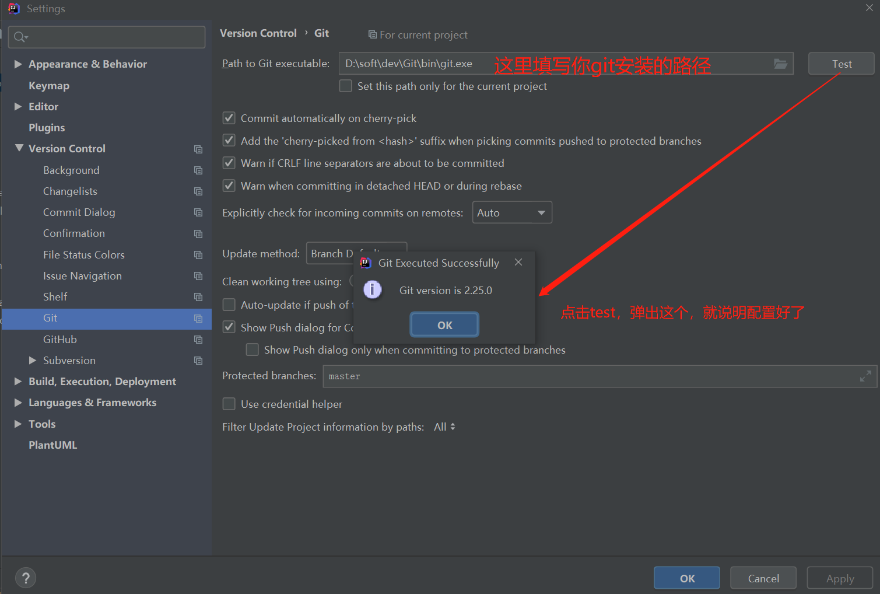Enable 'Set this path only for the current project'
The height and width of the screenshot is (594, 880).
point(345,86)
